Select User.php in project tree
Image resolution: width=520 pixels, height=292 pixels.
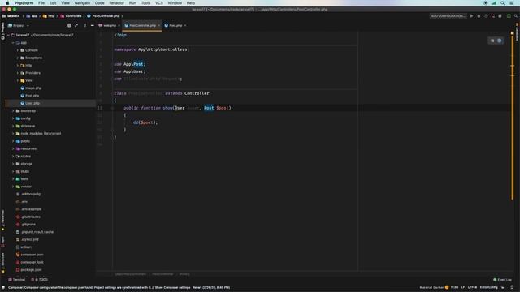tap(32, 103)
